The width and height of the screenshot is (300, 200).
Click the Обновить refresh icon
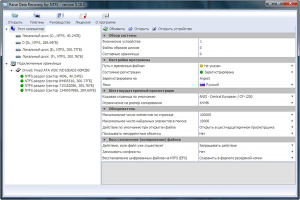pyautogui.click(x=105, y=29)
